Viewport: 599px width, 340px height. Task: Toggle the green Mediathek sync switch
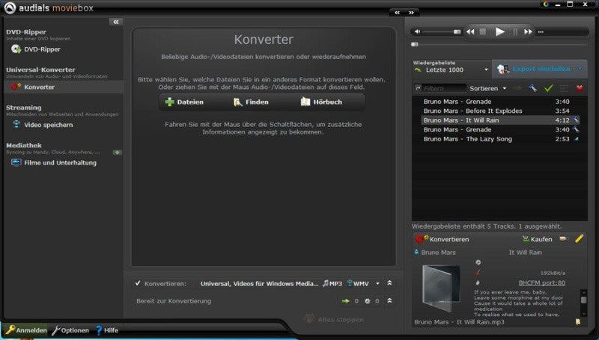pos(118,152)
